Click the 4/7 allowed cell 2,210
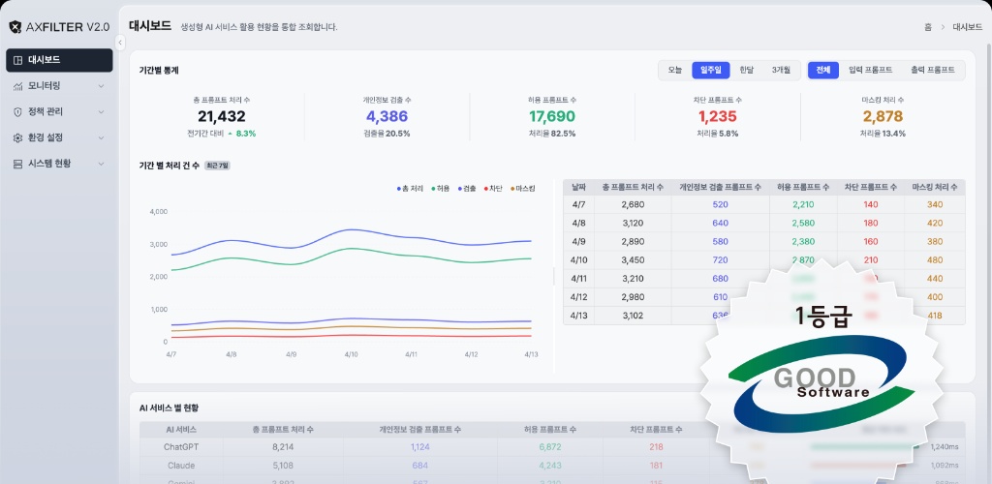Image resolution: width=992 pixels, height=484 pixels. tap(803, 204)
